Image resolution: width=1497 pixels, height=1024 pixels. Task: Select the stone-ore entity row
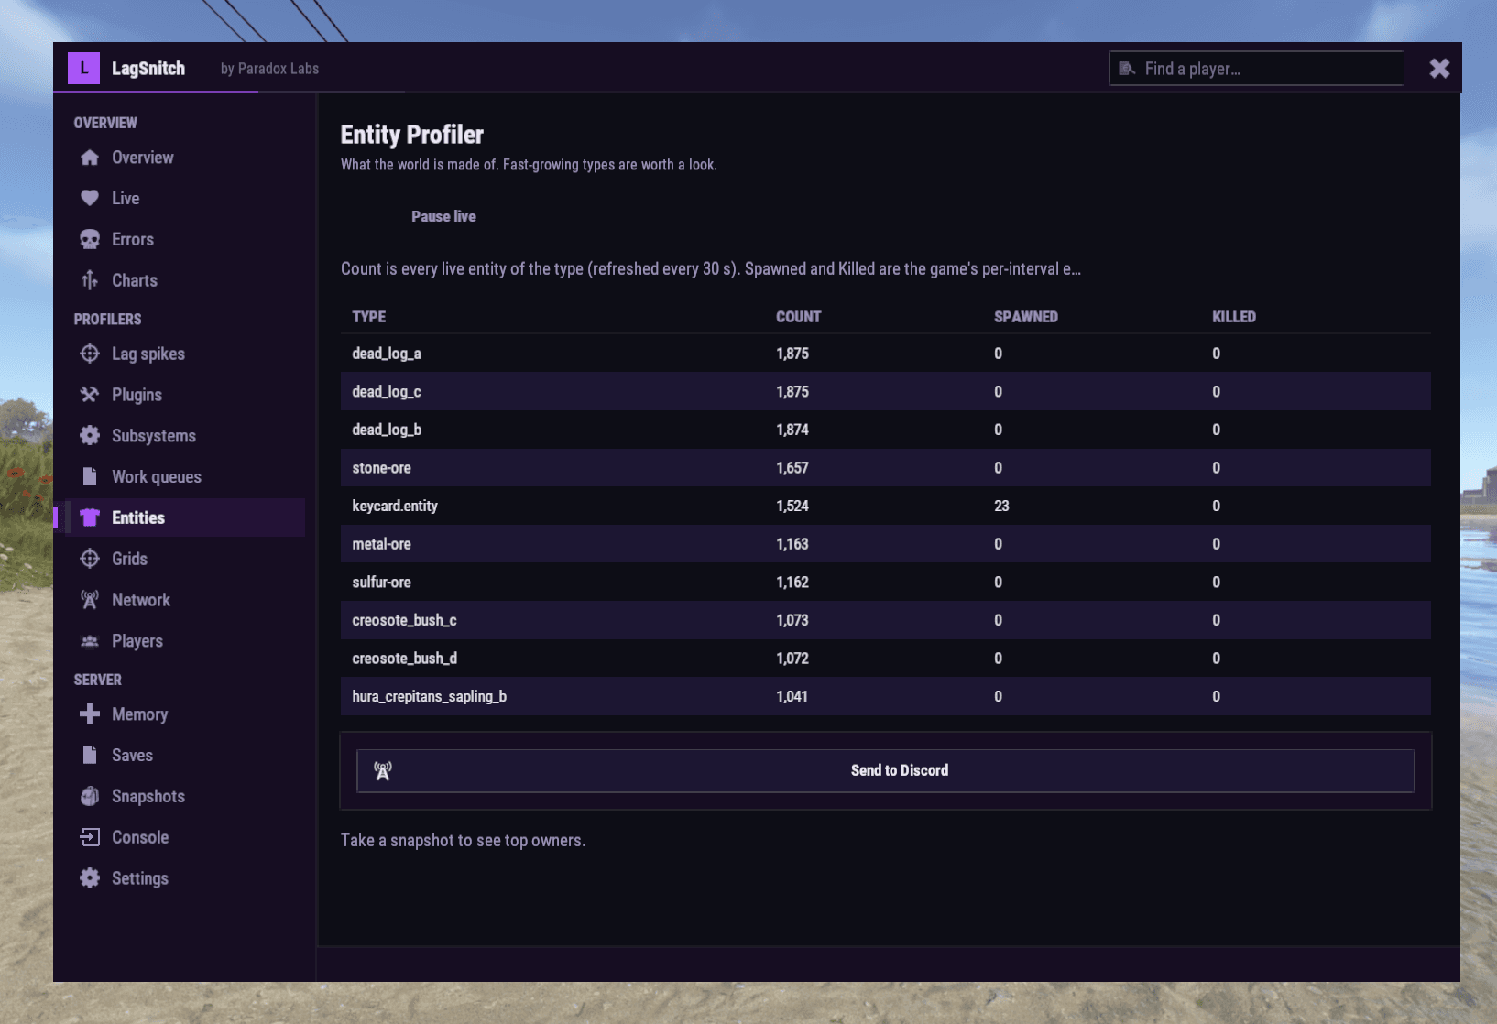click(885, 468)
